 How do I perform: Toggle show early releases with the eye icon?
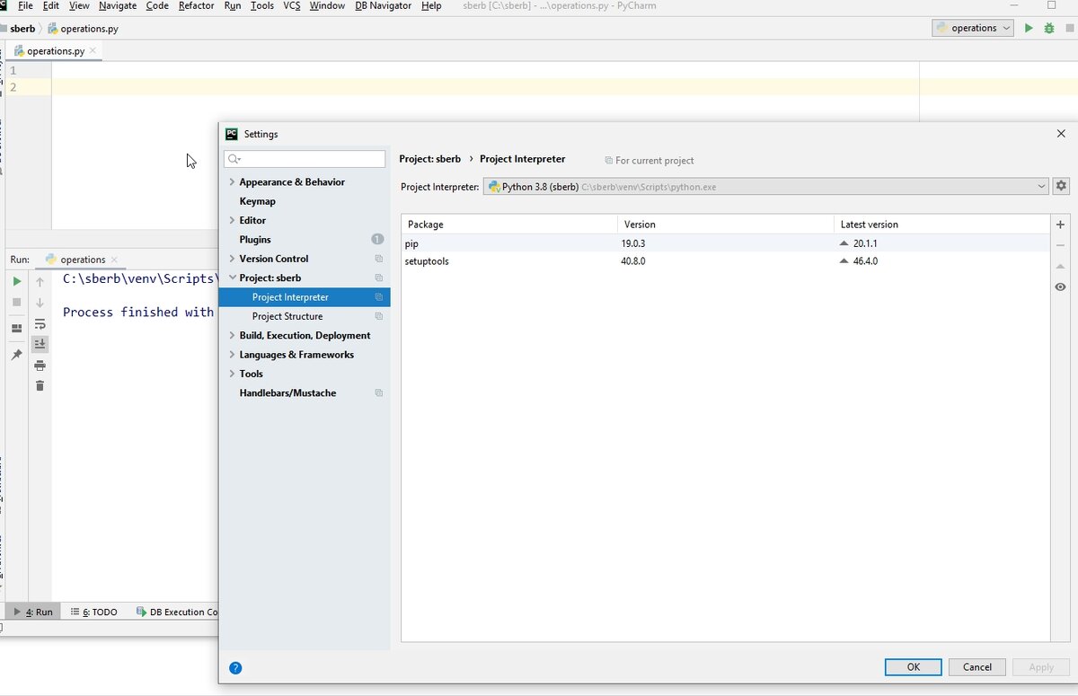point(1060,287)
